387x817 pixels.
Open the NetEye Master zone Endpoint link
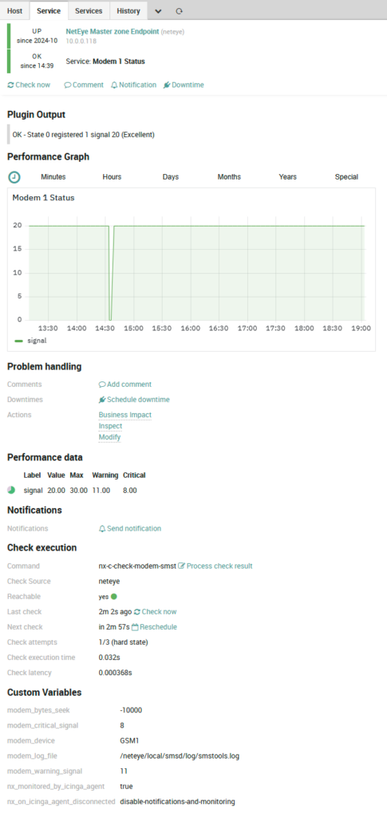112,31
